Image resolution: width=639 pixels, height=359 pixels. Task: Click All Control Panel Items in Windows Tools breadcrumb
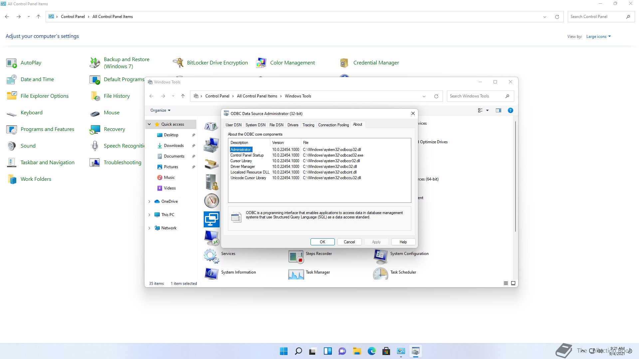(x=257, y=96)
